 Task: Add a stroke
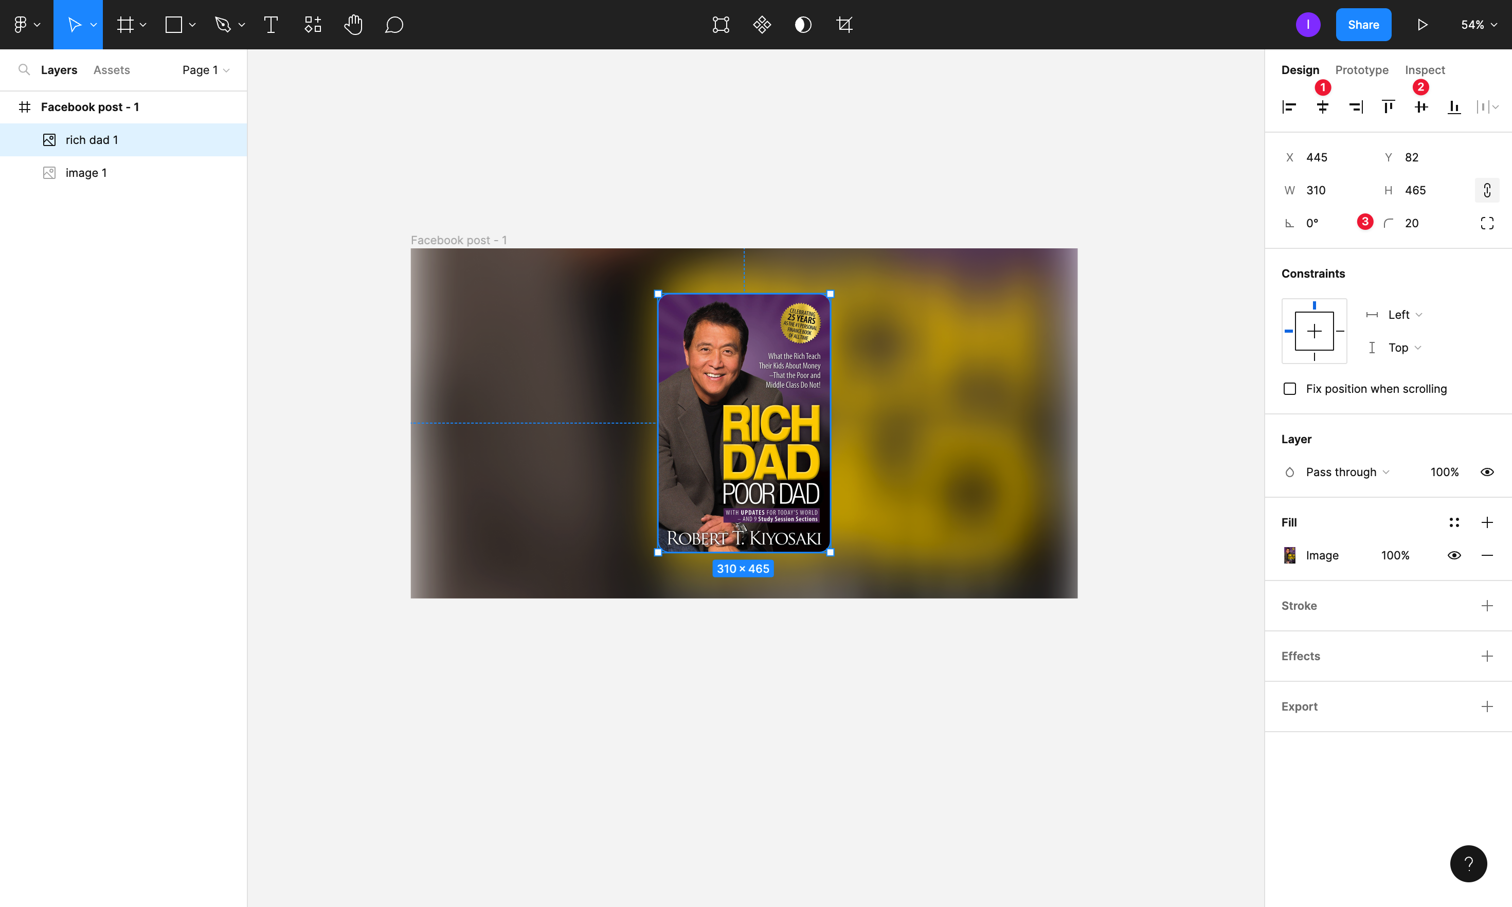[1487, 606]
